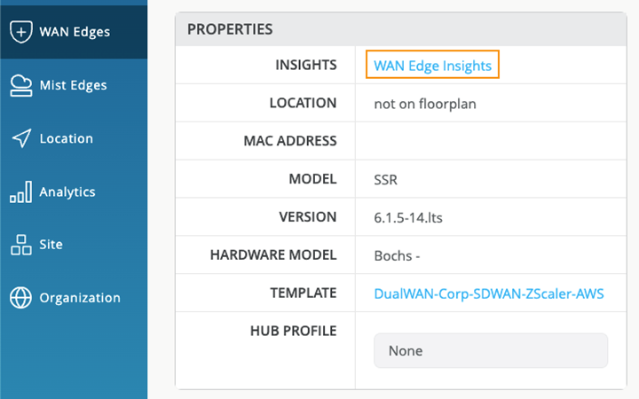Click the SSR model value
The width and height of the screenshot is (639, 399).
tap(386, 180)
